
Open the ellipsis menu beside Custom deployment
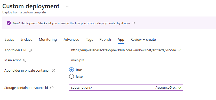pyautogui.click(x=68, y=6)
